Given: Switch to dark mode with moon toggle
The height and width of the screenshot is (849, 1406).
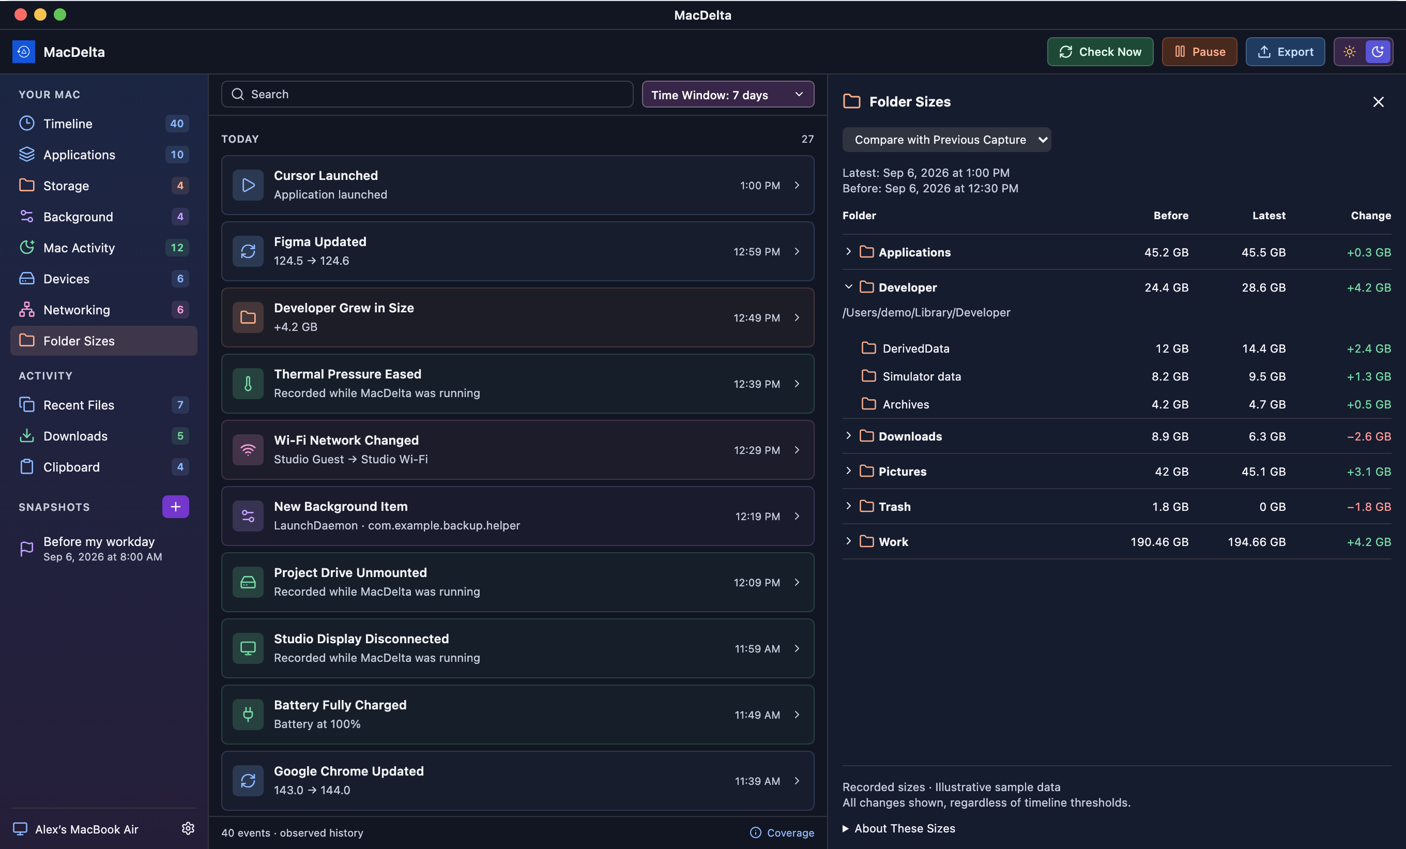Looking at the screenshot, I should [x=1378, y=52].
